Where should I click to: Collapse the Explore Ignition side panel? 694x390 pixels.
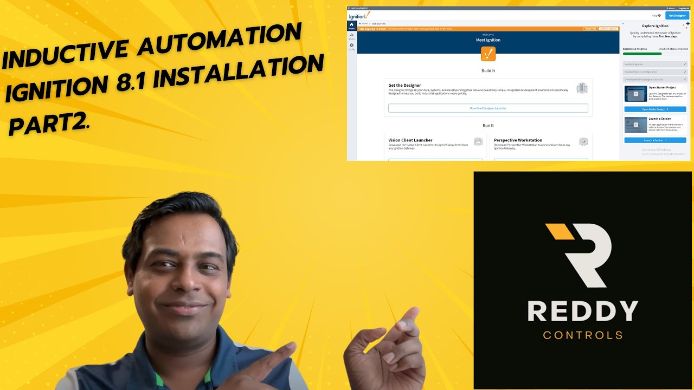coord(622,23)
